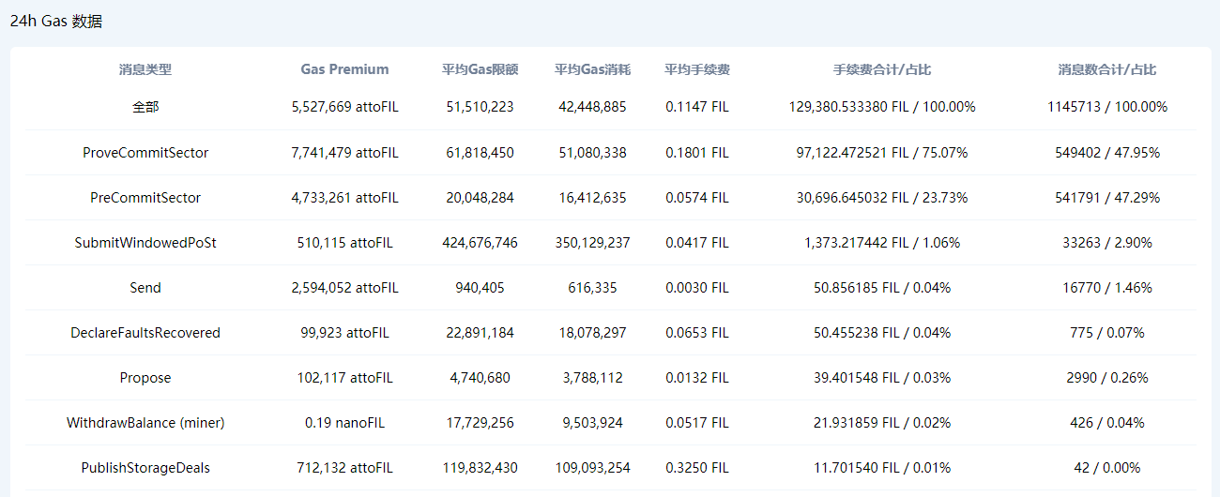
Task: Select the SubmitWindowedPoSt message type
Action: tap(145, 242)
